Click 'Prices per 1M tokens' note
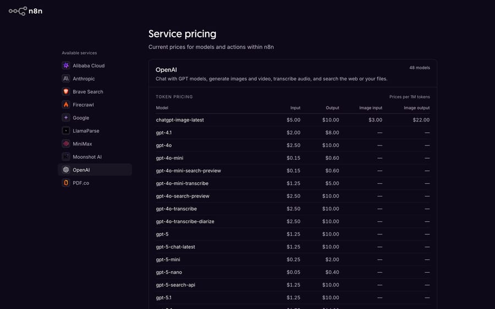 [409, 97]
